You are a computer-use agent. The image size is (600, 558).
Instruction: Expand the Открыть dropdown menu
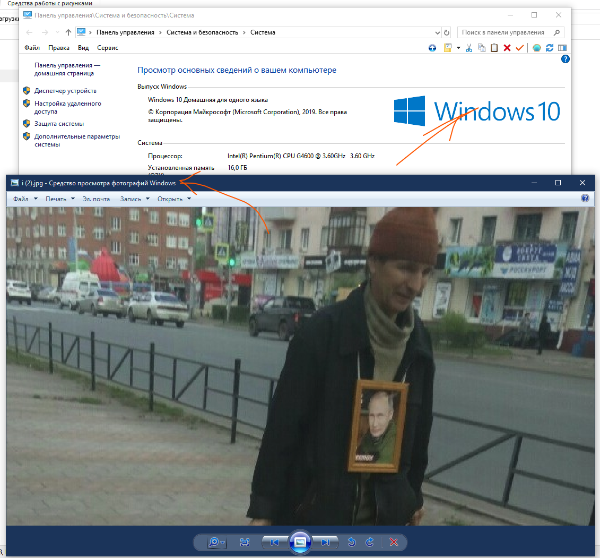click(174, 199)
